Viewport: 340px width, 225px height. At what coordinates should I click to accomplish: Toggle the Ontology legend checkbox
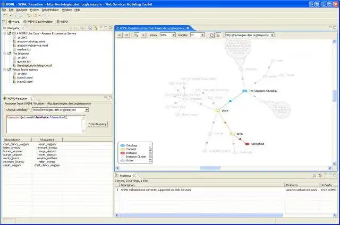150,145
